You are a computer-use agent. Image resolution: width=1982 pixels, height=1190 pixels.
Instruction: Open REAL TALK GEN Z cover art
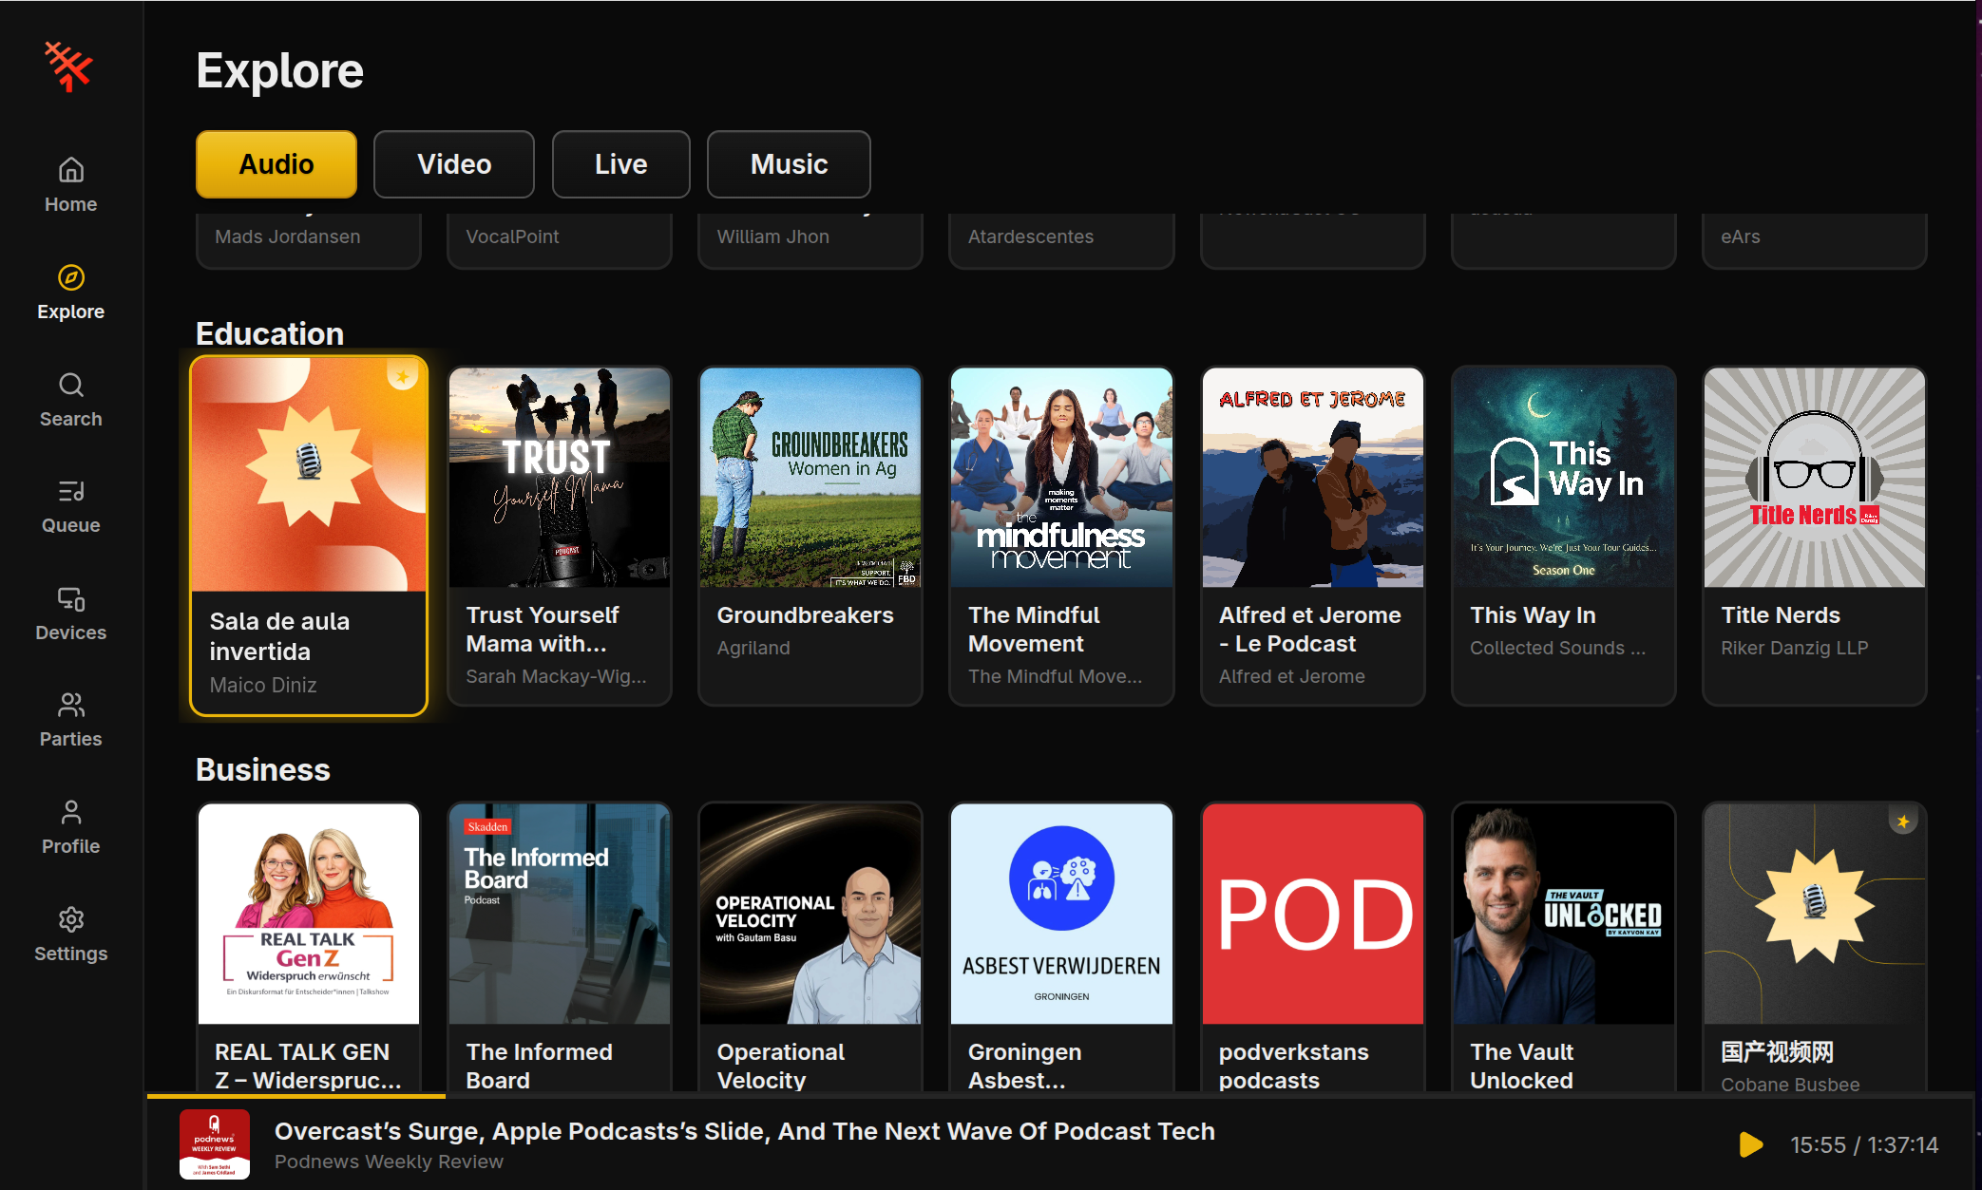309,914
